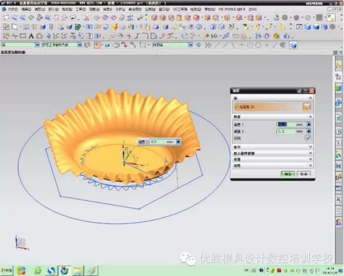This screenshot has height=276, width=344.
Task: Expand the Settings section in Thicken dialog
Action: tap(311, 159)
